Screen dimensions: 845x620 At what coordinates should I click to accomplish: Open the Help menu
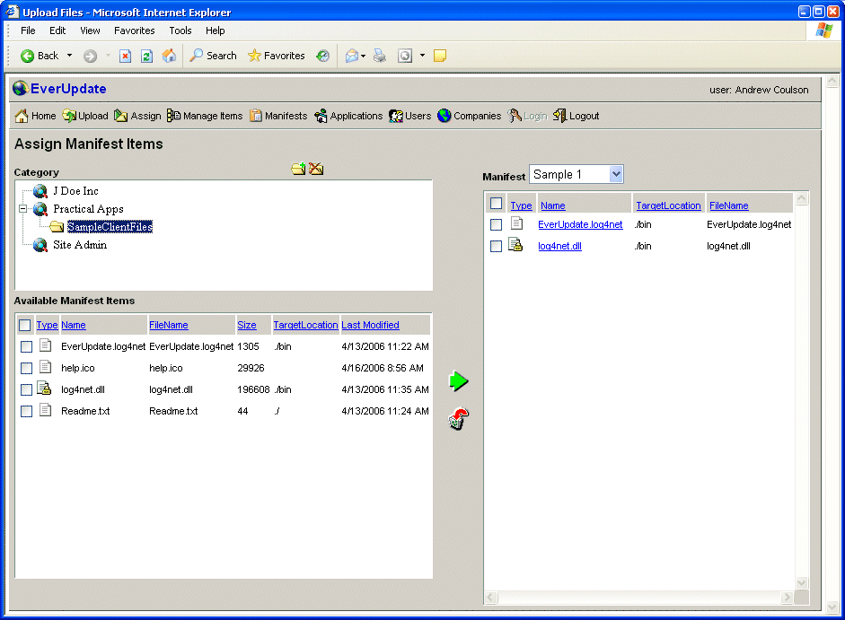coord(215,31)
